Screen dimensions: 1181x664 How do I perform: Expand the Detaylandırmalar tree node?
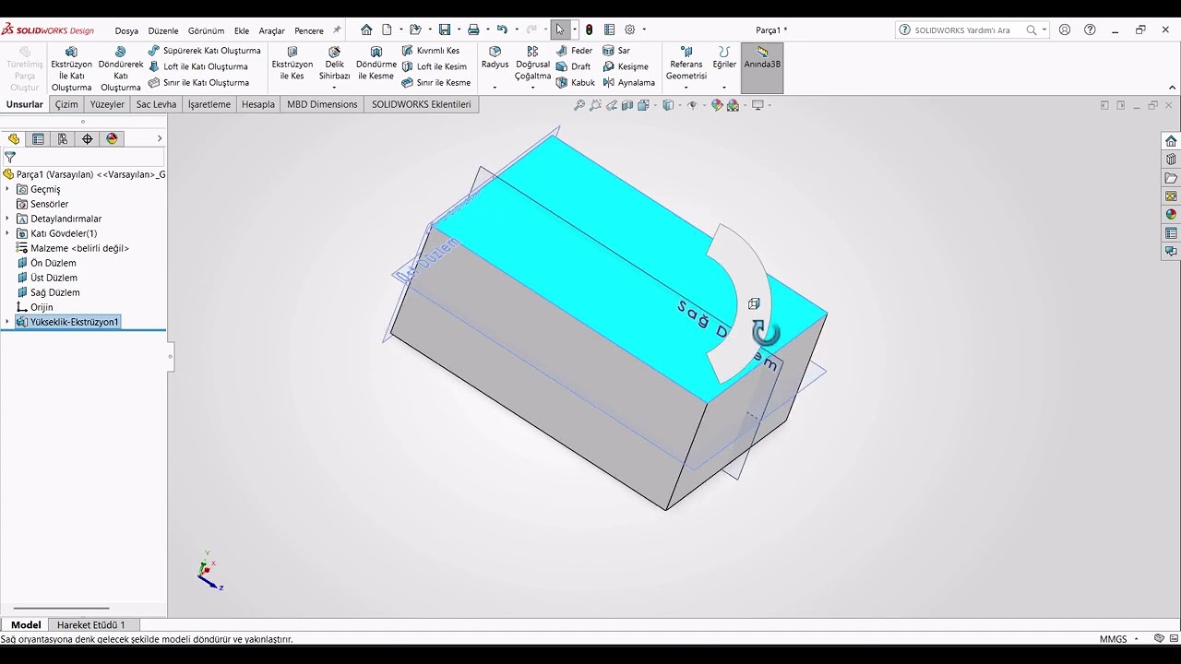pos(7,219)
